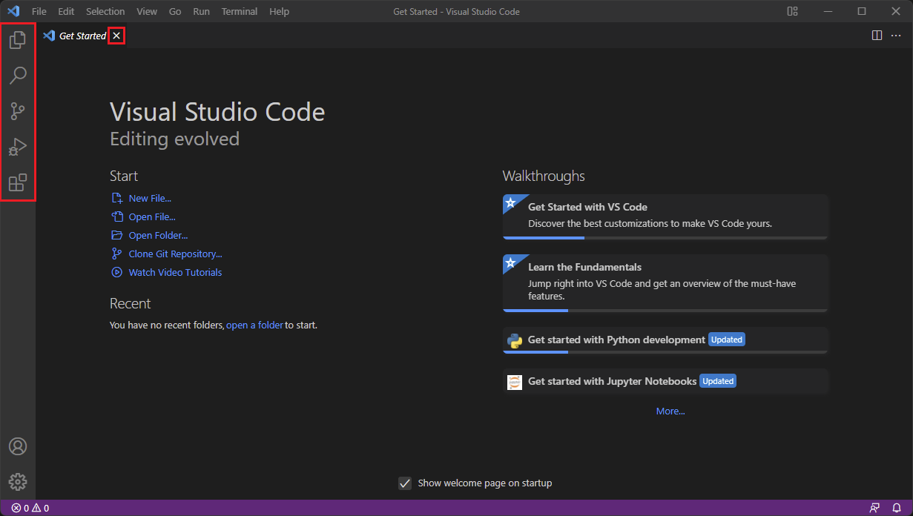Click the split editor right icon
This screenshot has width=913, height=516.
click(x=877, y=36)
